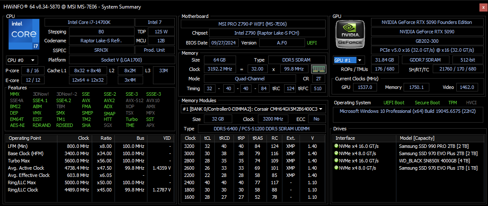Image resolution: width=488 pixels, height=206 pixels.
Task: Click the 3DNow! feature flag
Action: (40, 94)
